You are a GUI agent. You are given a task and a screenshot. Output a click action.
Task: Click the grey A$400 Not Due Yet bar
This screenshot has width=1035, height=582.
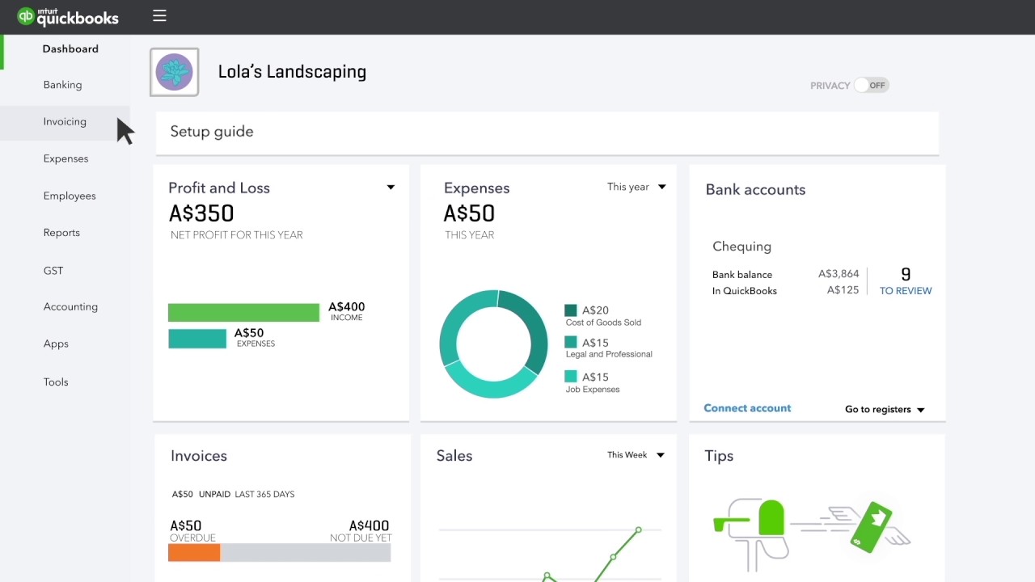coord(306,553)
